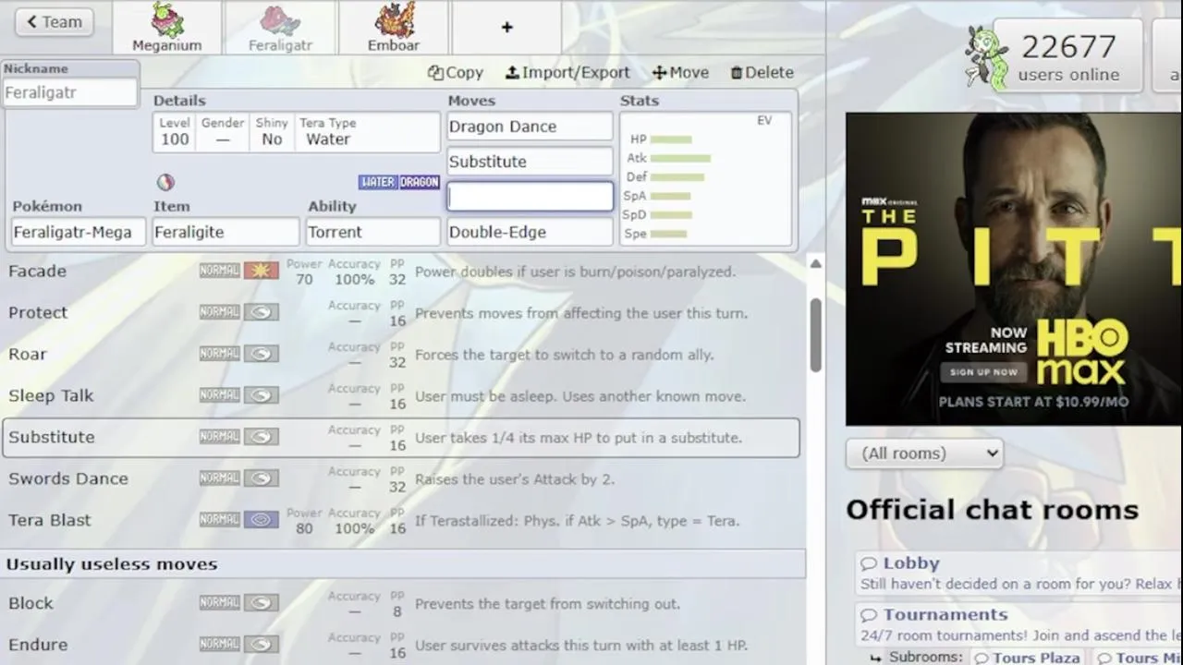This screenshot has width=1183, height=665.
Task: Select the Dragon Dance move slot
Action: tap(530, 127)
